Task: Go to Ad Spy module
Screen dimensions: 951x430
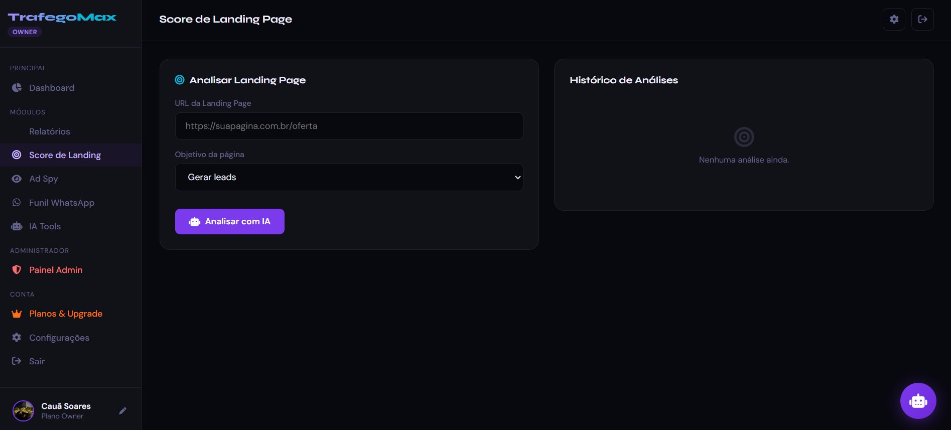Action: pyautogui.click(x=71, y=179)
